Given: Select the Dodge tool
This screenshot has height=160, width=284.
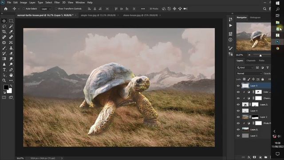Looking at the screenshot, I should pyautogui.click(x=11, y=64).
